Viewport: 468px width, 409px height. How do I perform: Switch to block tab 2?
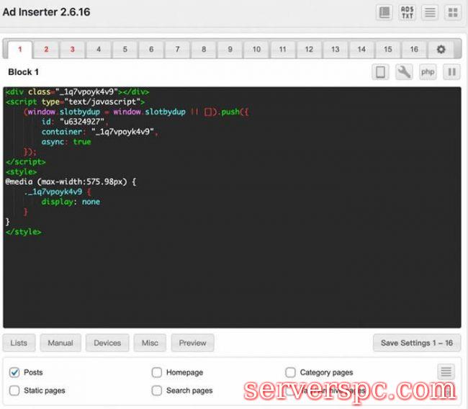pyautogui.click(x=46, y=50)
